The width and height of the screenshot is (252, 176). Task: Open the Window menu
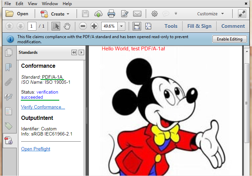(50, 3)
